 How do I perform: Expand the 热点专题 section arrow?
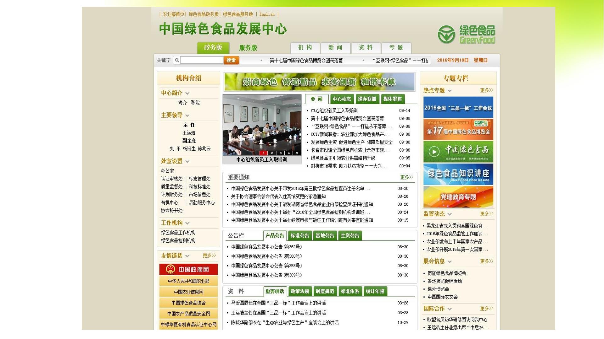450,91
